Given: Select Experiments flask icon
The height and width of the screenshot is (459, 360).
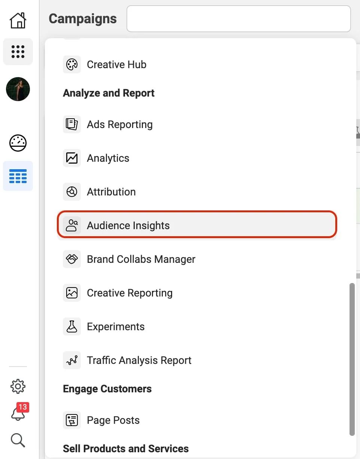Looking at the screenshot, I should [x=72, y=326].
